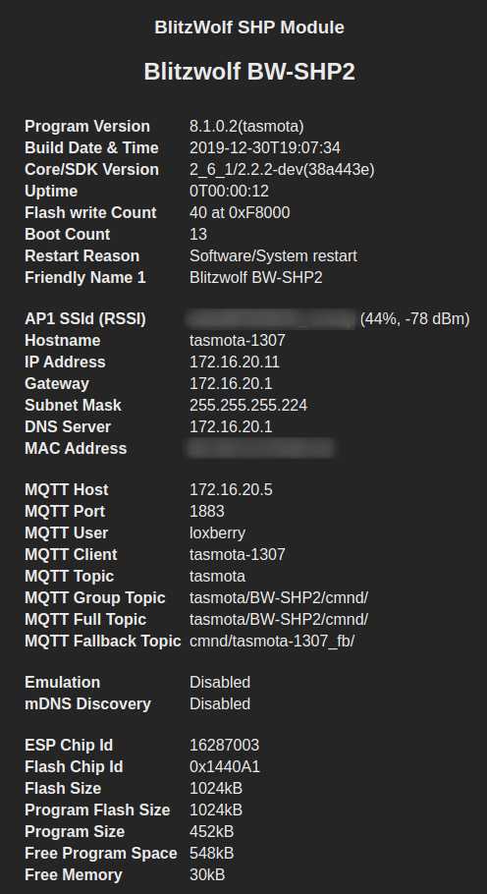The image size is (487, 894).
Task: Click the Subnet Mask value 255.255.255.224
Action: [x=248, y=406]
